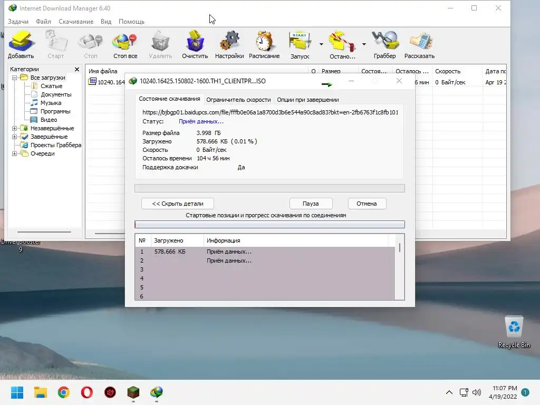Click the Остано... stop queue icon

pyautogui.click(x=342, y=44)
